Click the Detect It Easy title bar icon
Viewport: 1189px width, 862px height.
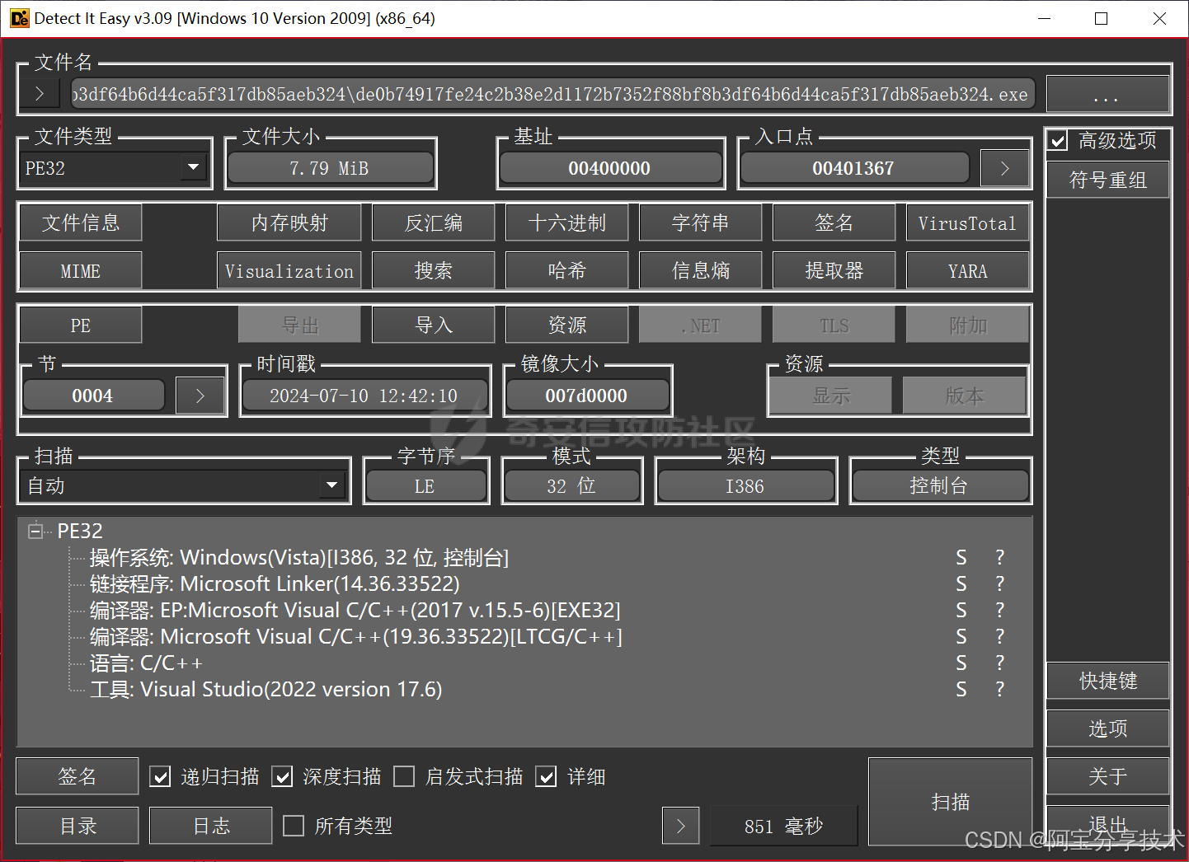(19, 18)
